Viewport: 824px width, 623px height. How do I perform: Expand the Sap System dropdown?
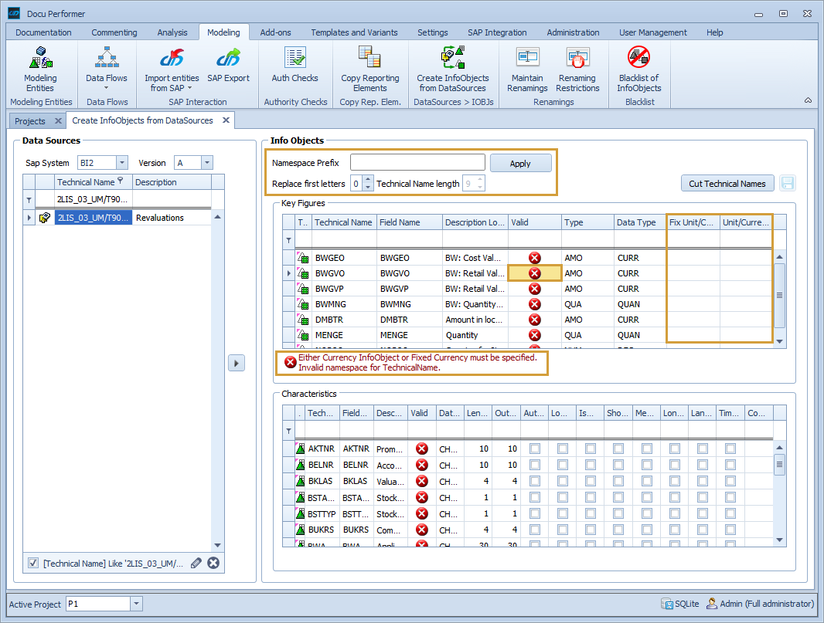click(122, 163)
